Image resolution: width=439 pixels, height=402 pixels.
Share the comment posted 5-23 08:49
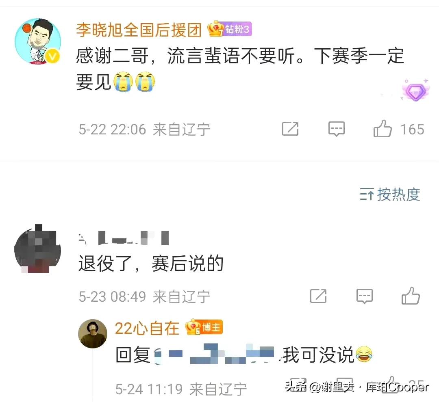(x=318, y=296)
